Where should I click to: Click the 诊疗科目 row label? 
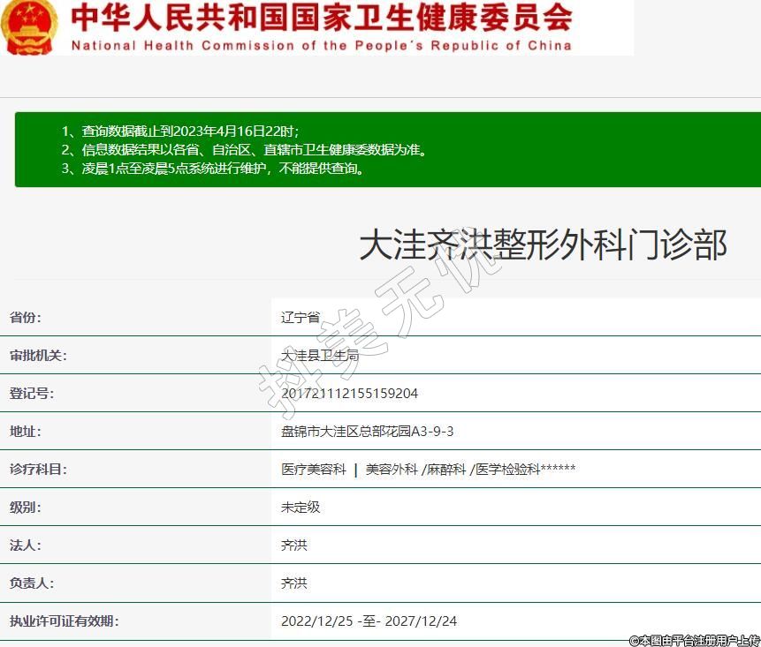point(38,469)
